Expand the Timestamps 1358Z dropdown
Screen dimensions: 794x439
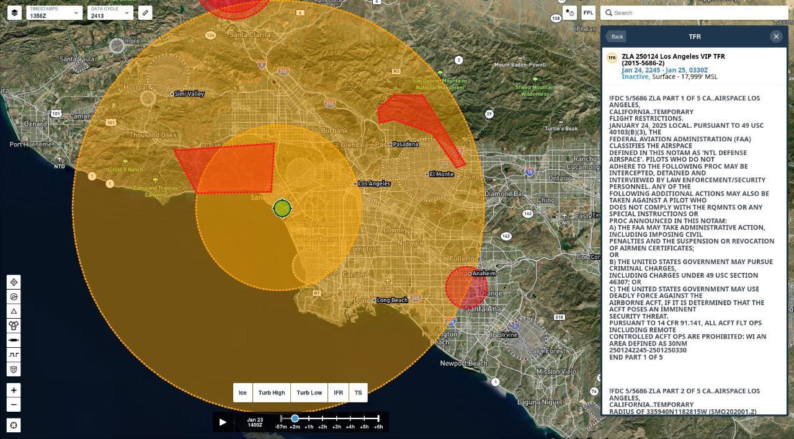click(54, 12)
